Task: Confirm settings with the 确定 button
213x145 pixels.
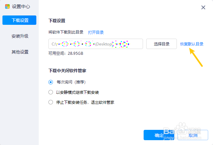Action: pos(159,135)
